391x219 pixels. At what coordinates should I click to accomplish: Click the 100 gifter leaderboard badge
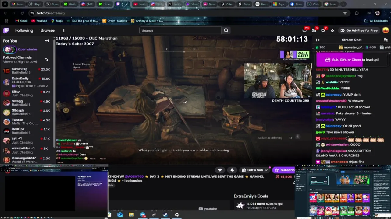pos(321,47)
